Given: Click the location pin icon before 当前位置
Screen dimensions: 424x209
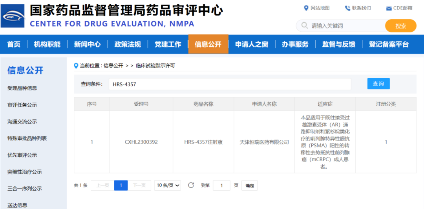Looking at the screenshot, I should tap(76, 65).
